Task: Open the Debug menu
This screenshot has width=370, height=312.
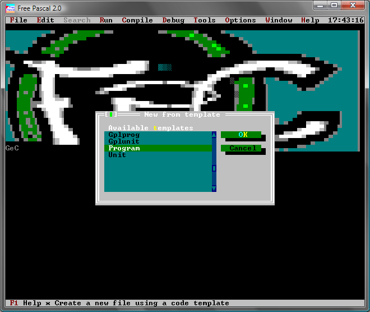Action: coord(173,20)
